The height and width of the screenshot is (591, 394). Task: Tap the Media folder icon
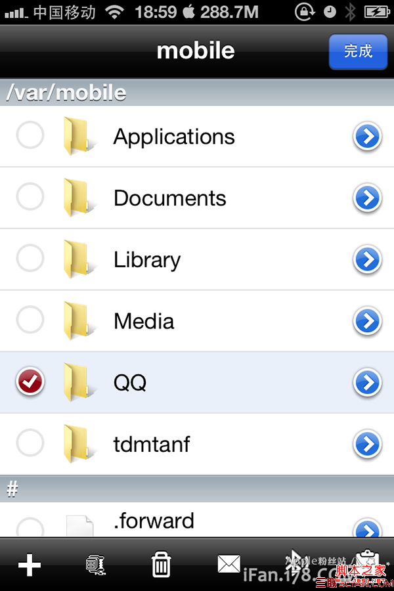pos(78,320)
